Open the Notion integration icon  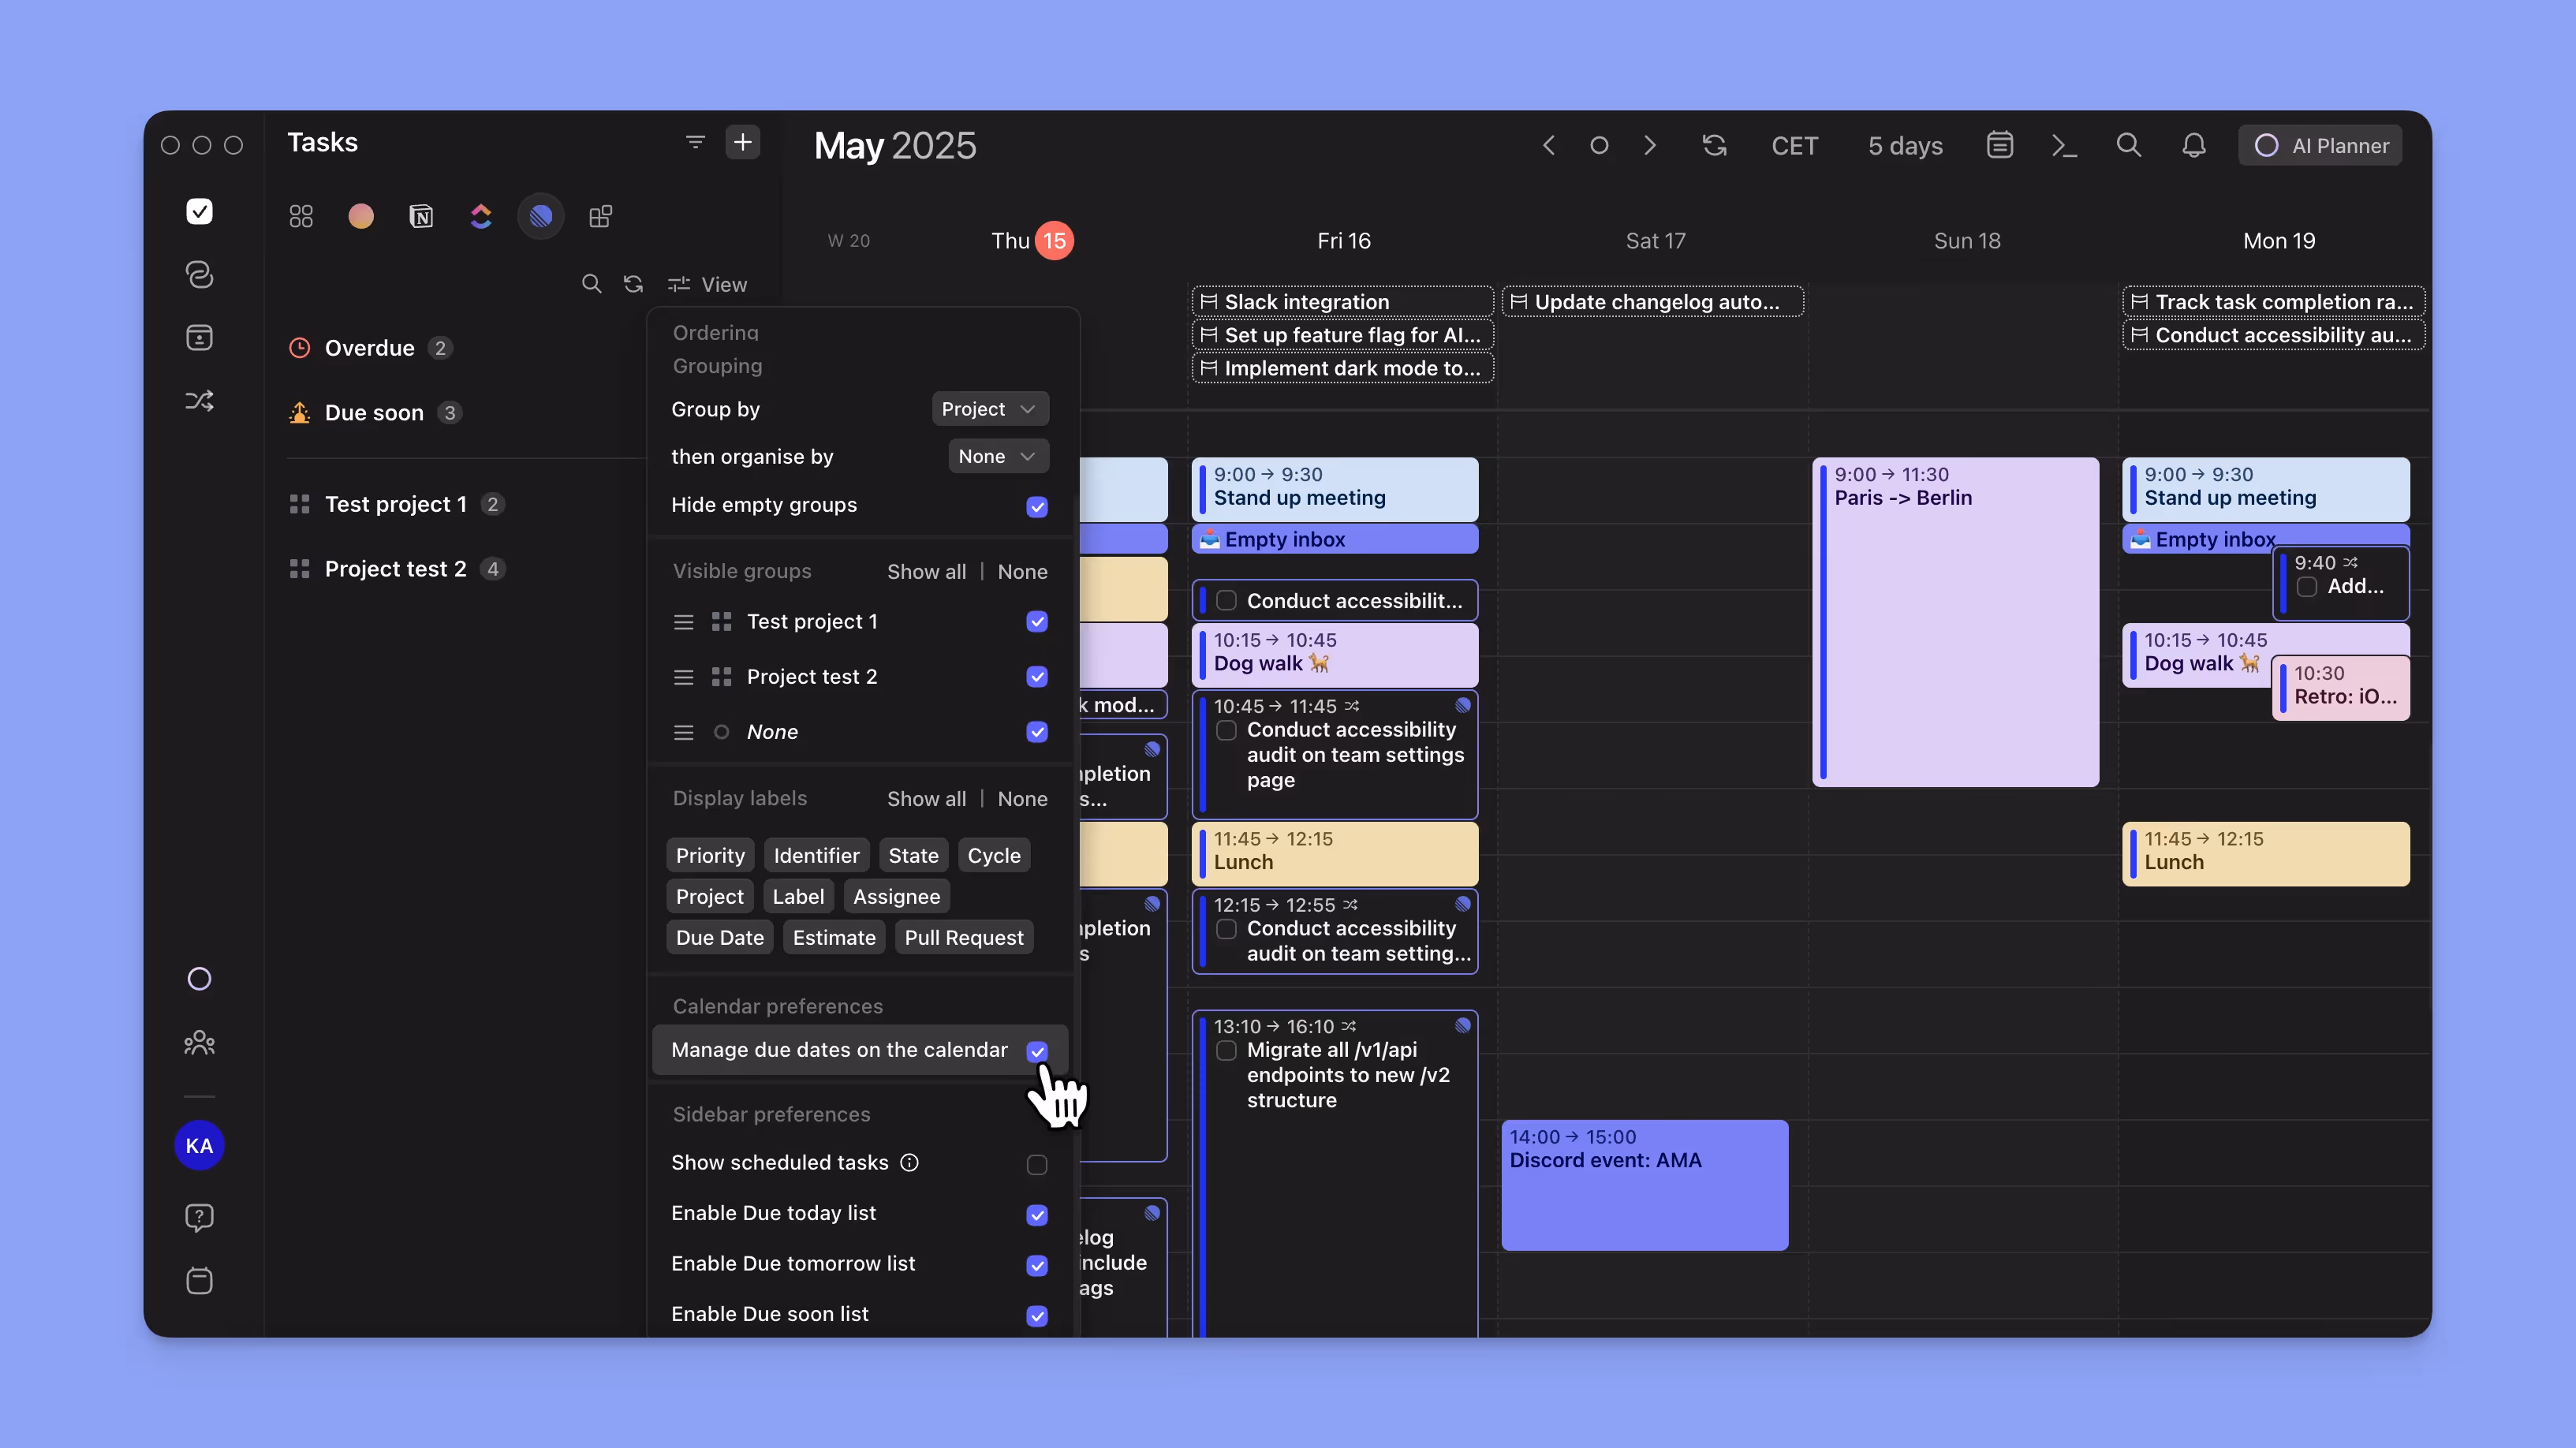pos(421,216)
